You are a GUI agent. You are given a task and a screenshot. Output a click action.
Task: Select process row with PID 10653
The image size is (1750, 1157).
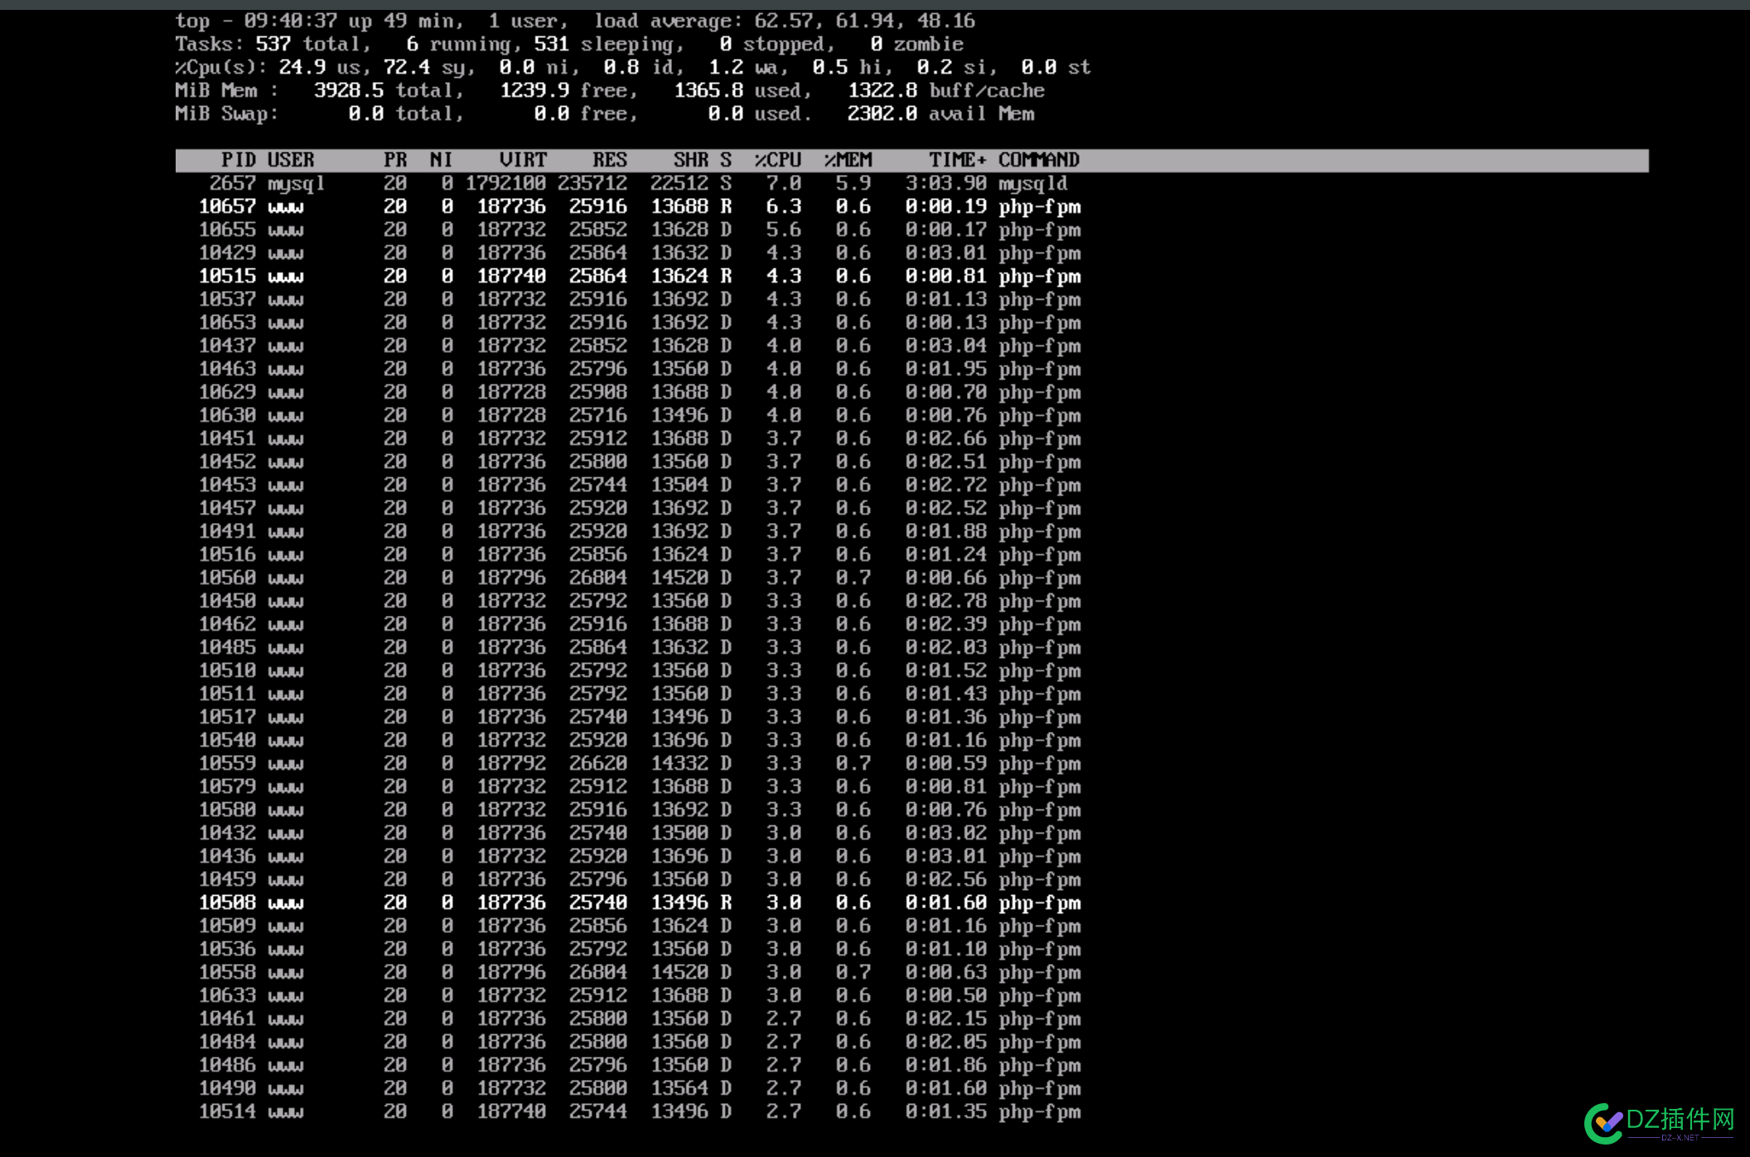[x=638, y=322]
